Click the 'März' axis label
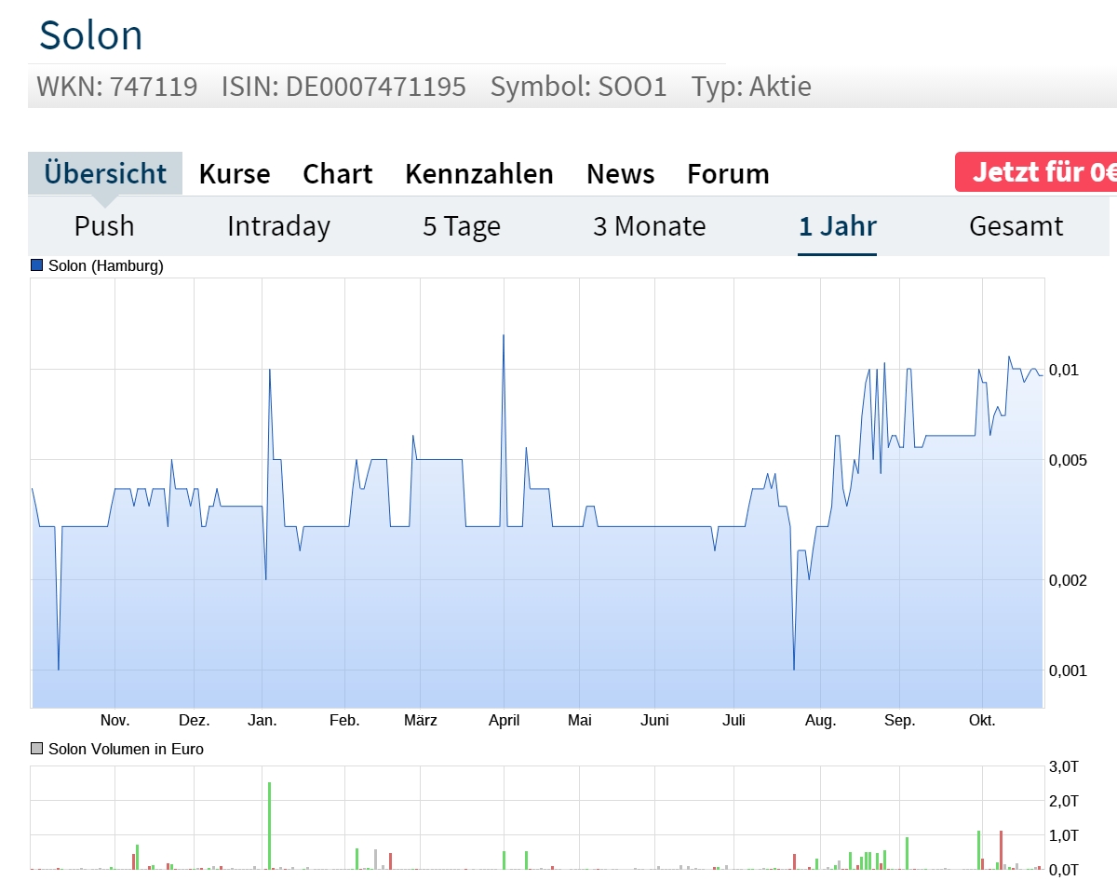 [421, 721]
